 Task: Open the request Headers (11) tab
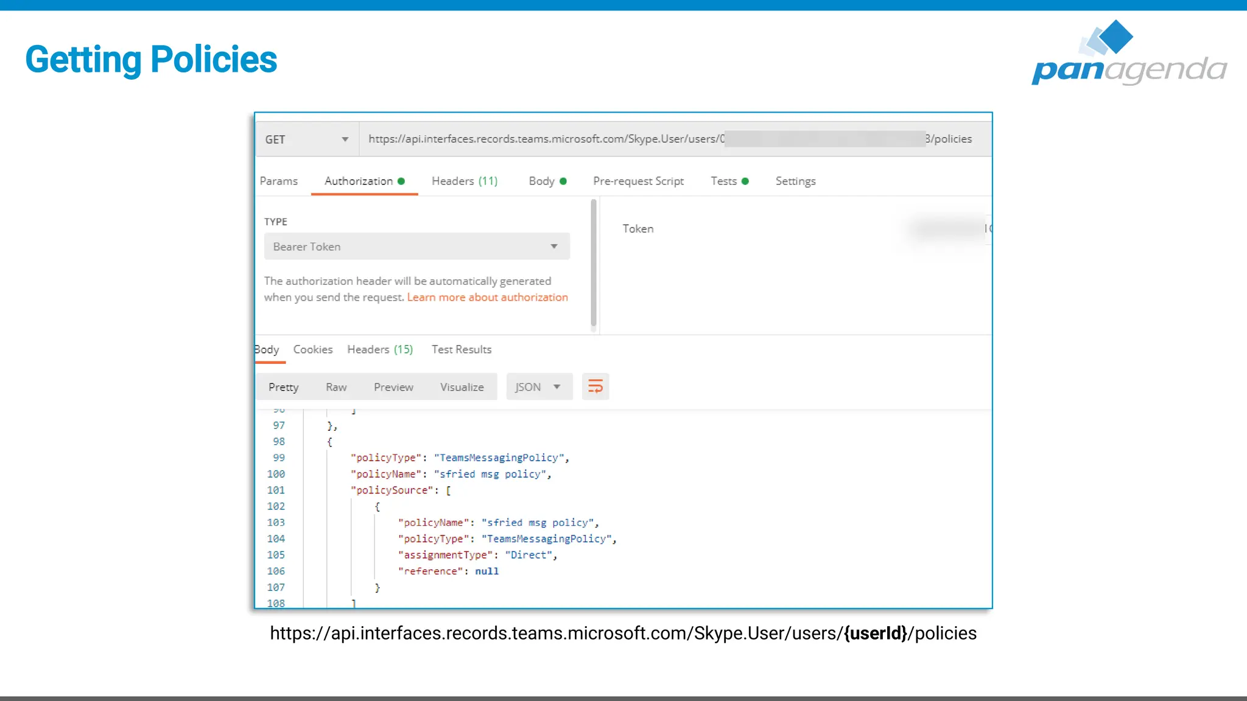[x=465, y=181]
